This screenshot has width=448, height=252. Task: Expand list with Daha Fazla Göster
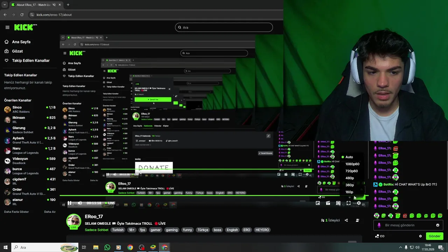pos(16,212)
